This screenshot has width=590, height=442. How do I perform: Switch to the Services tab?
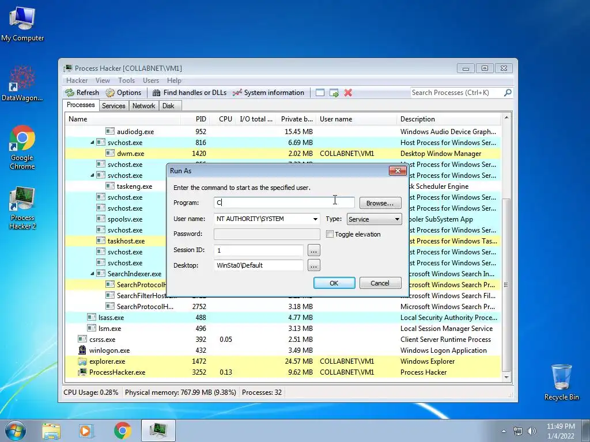114,106
